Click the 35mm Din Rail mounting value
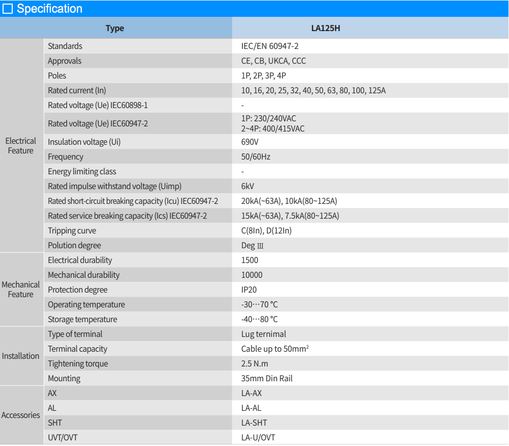The width and height of the screenshot is (509, 446). [x=267, y=378]
